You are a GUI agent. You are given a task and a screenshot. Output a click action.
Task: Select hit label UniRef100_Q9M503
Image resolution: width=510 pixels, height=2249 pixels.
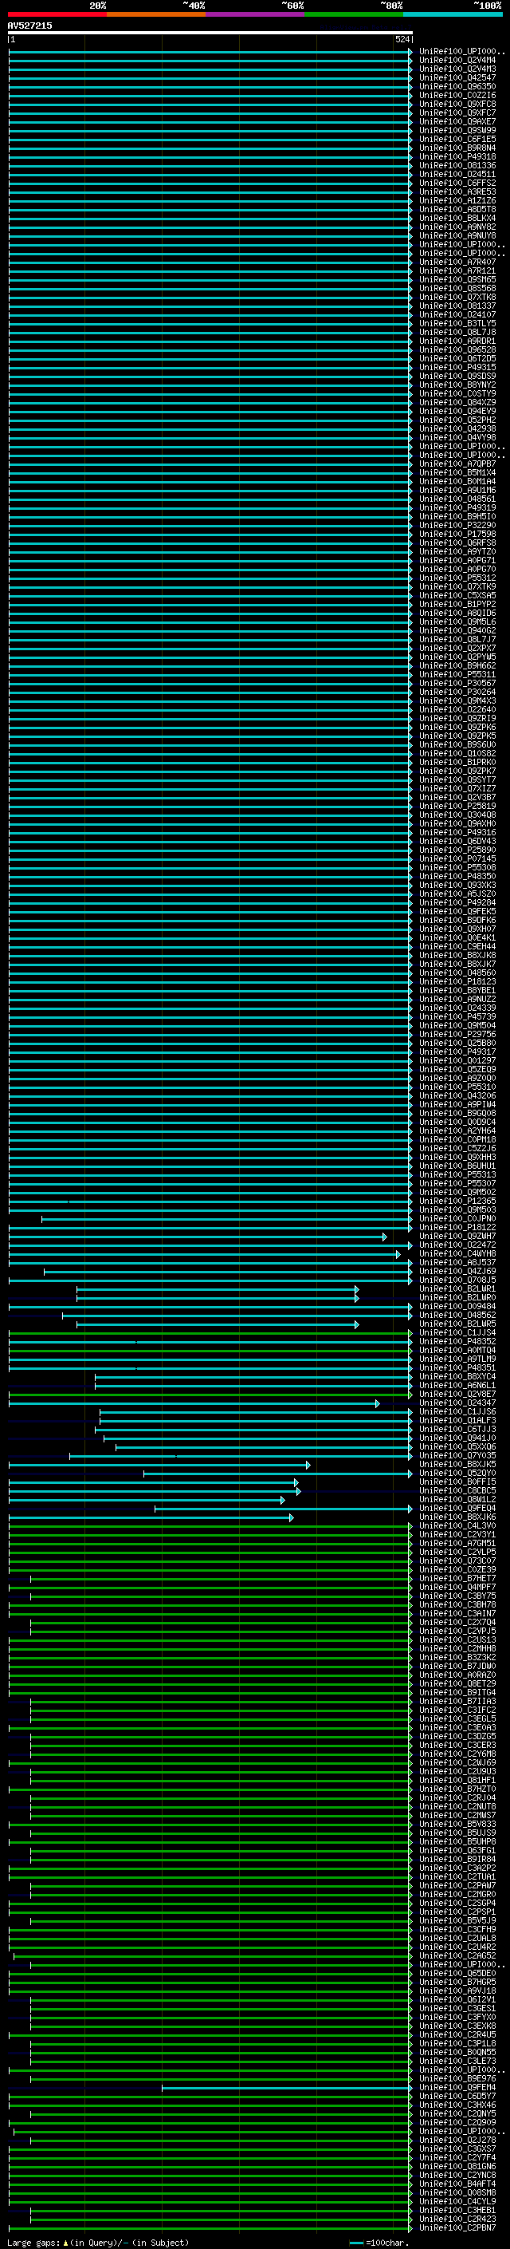coord(457,1209)
